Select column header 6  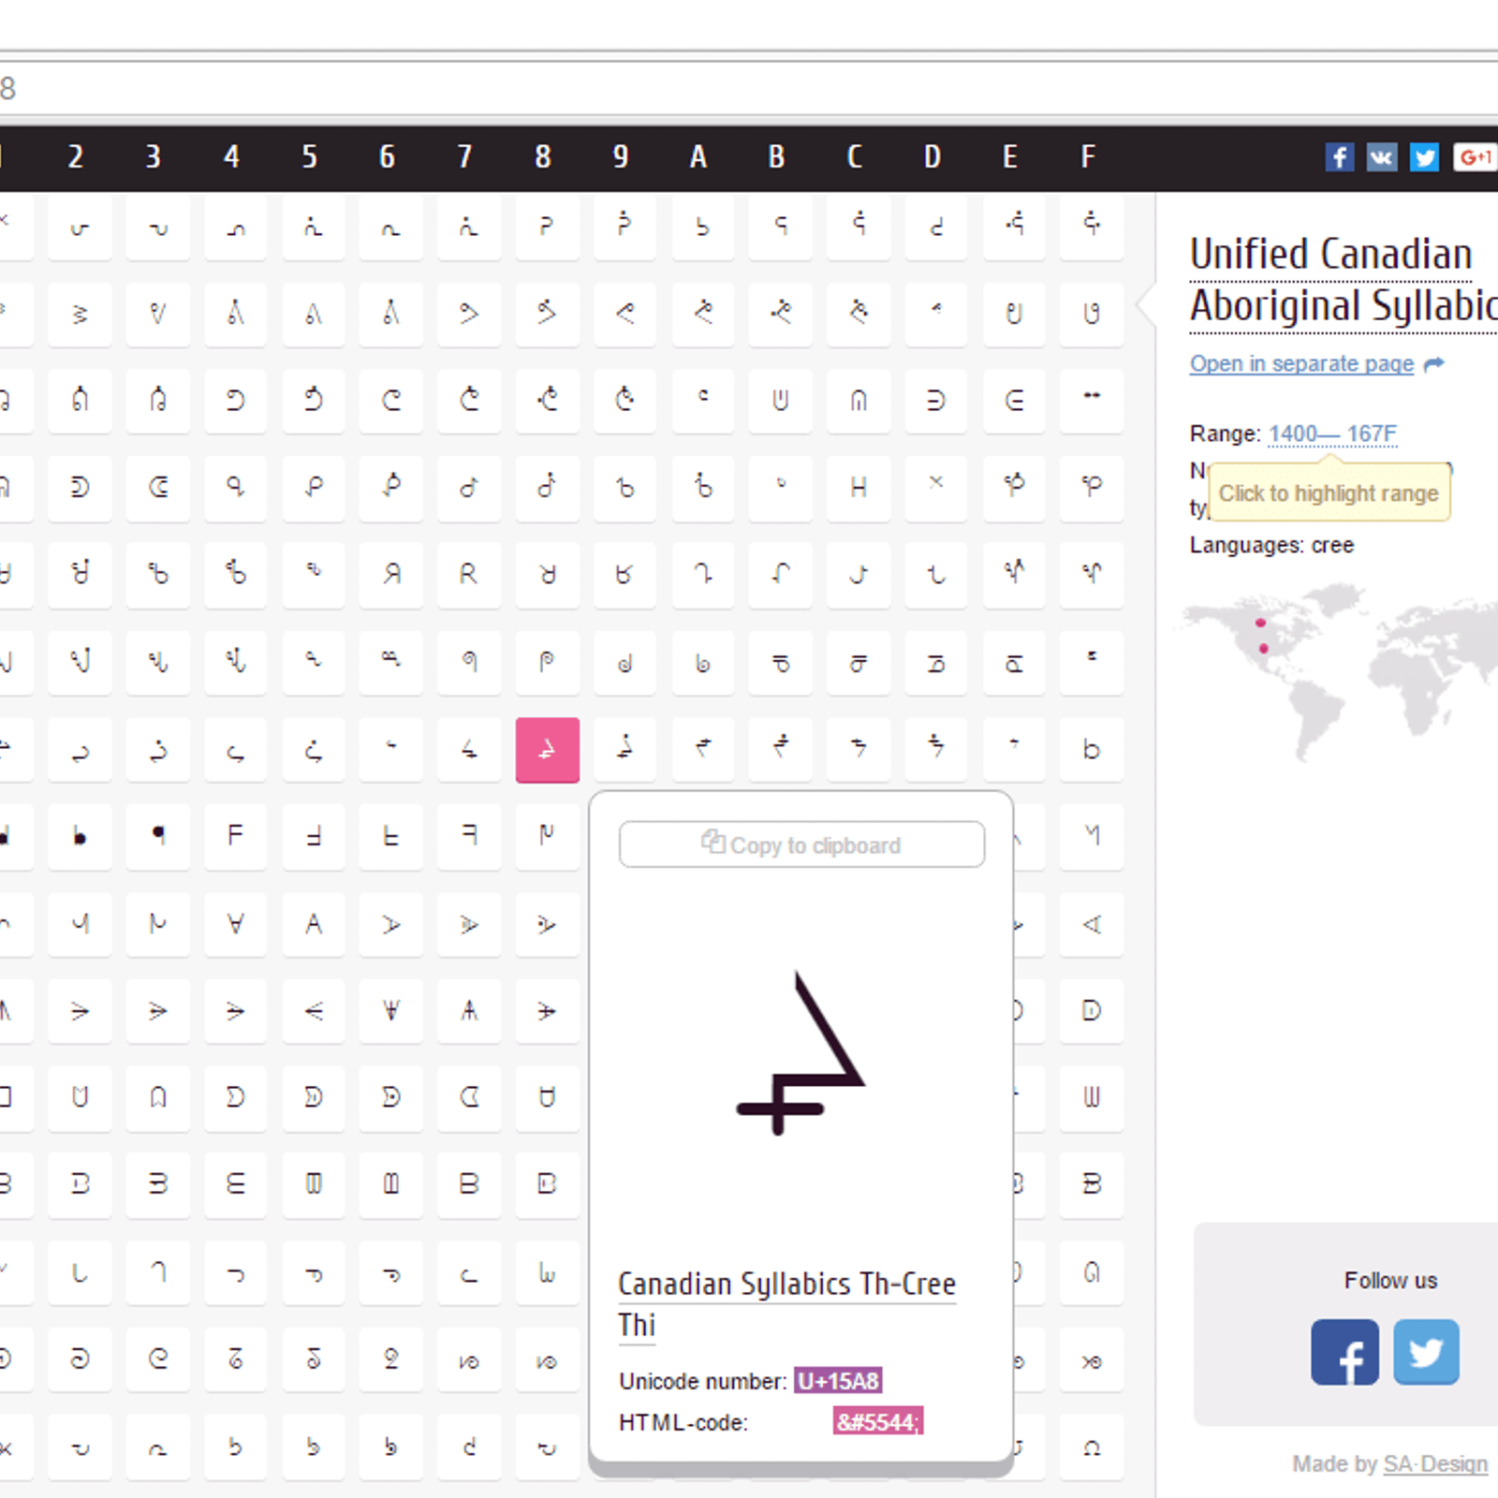[x=388, y=157]
